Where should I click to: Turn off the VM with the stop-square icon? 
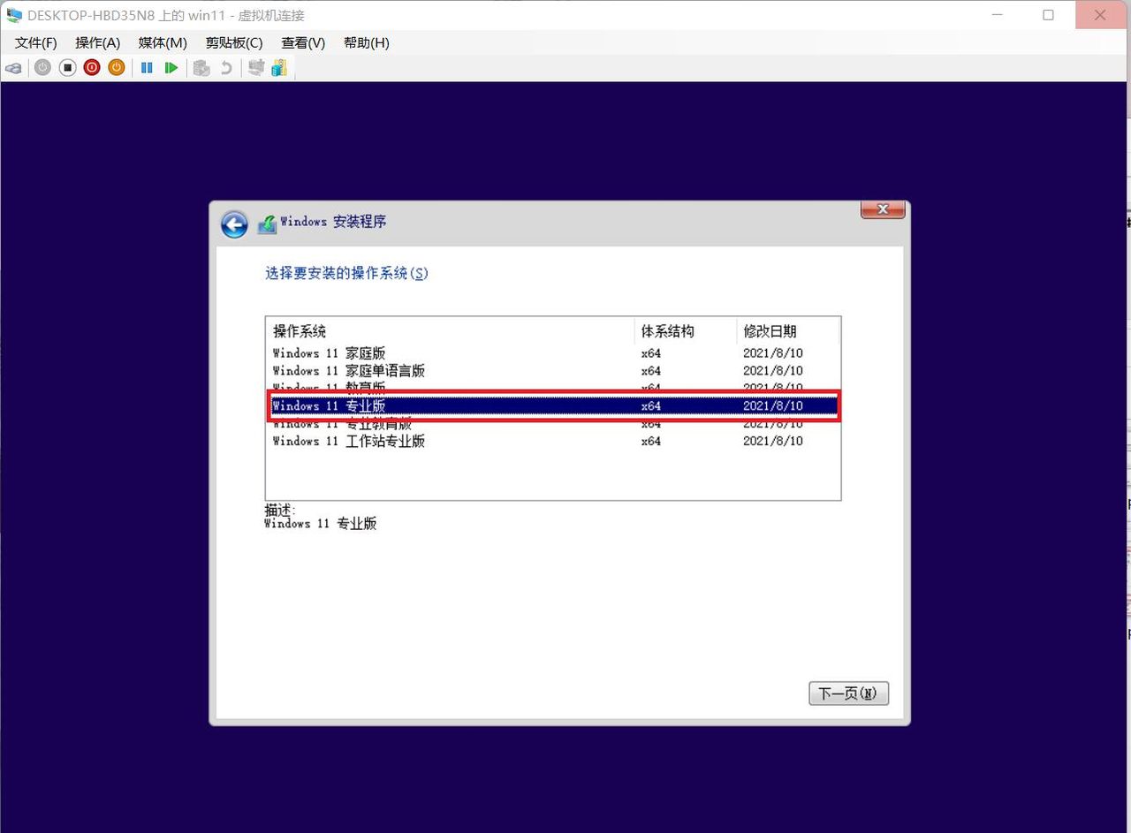67,68
